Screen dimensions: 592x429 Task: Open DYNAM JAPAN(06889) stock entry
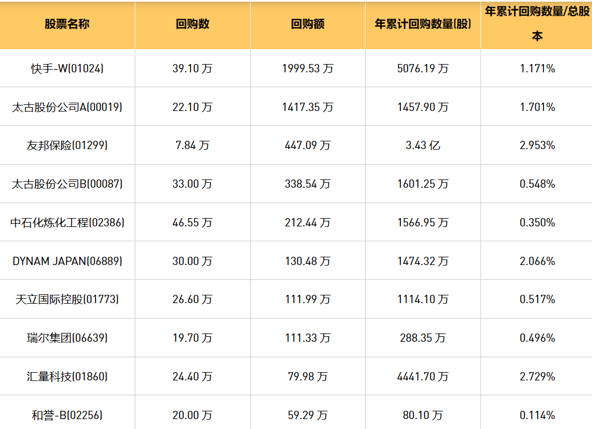(67, 261)
